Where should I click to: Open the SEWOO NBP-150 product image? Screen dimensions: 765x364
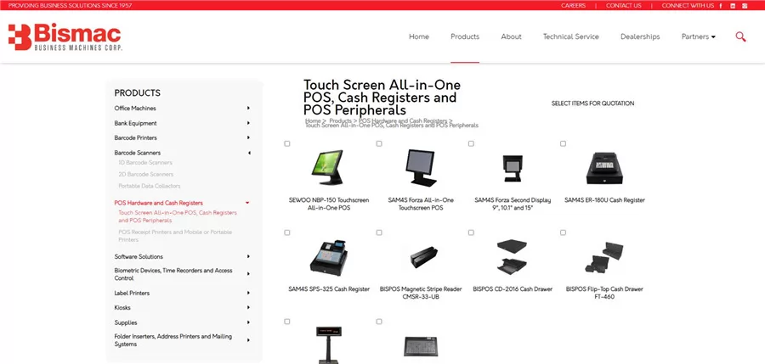pyautogui.click(x=328, y=167)
